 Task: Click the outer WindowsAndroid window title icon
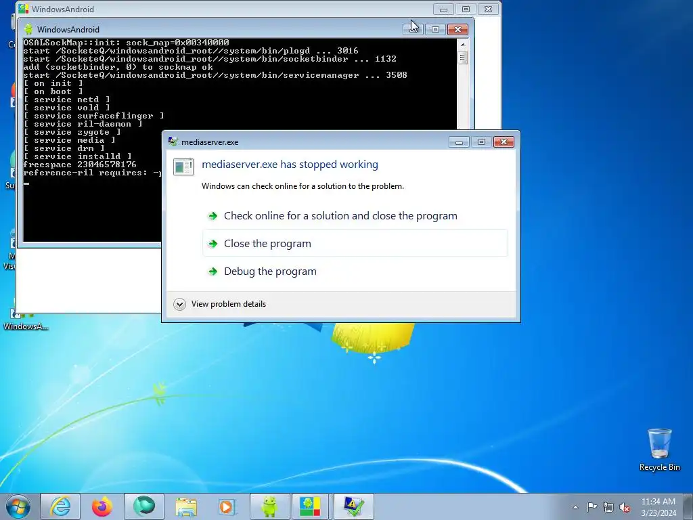coord(24,9)
